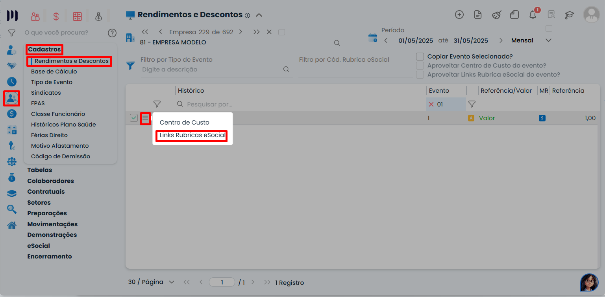The height and width of the screenshot is (297, 605).
Task: Click the magnifier icon in left sidebar
Action: pos(12,209)
